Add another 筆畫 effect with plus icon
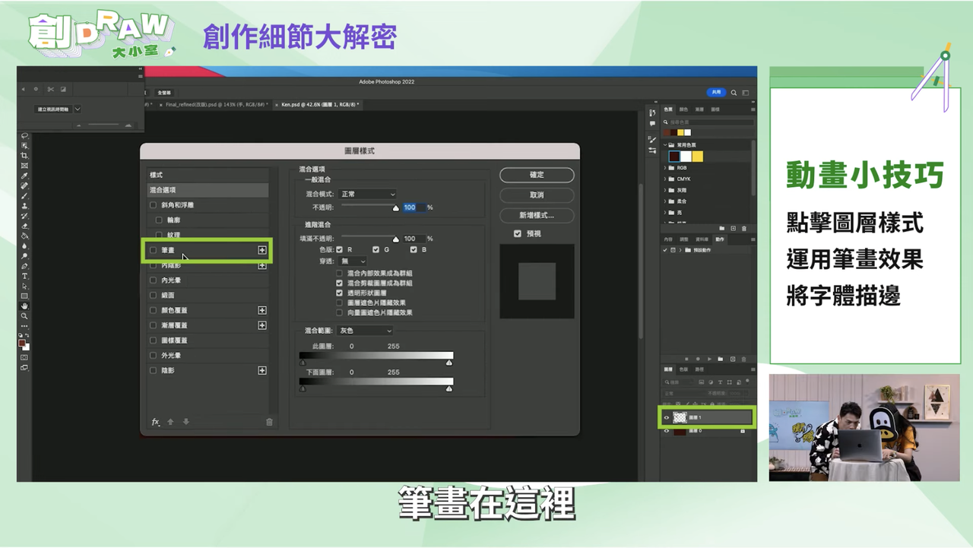Viewport: 973px width, 548px height. [262, 250]
